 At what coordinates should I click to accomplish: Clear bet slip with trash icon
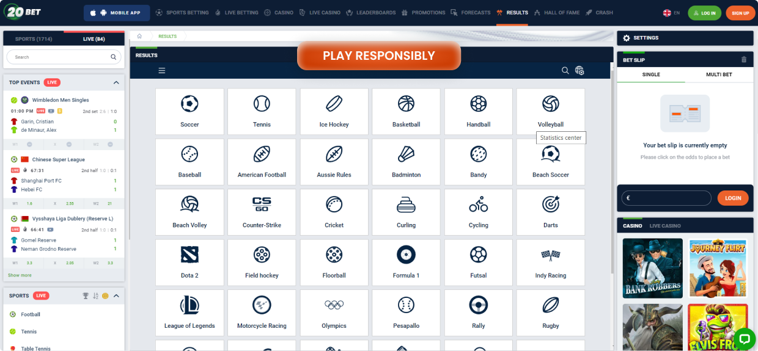click(x=744, y=60)
